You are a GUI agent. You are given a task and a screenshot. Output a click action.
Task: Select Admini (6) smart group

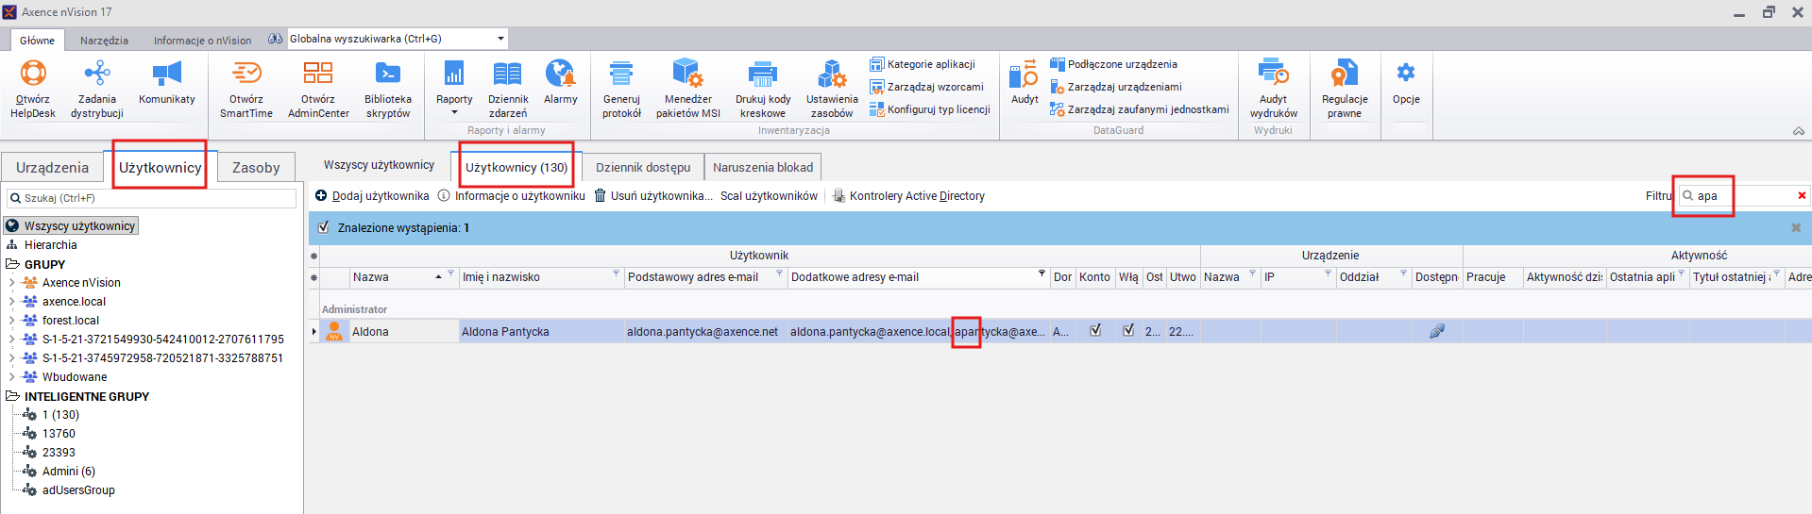pyautogui.click(x=68, y=471)
